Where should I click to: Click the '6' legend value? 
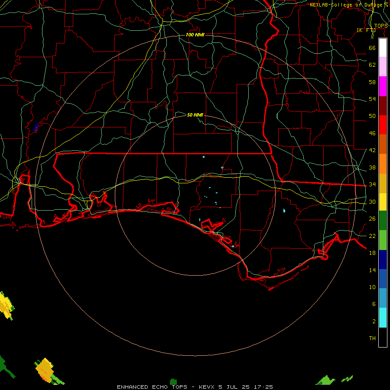374,304
